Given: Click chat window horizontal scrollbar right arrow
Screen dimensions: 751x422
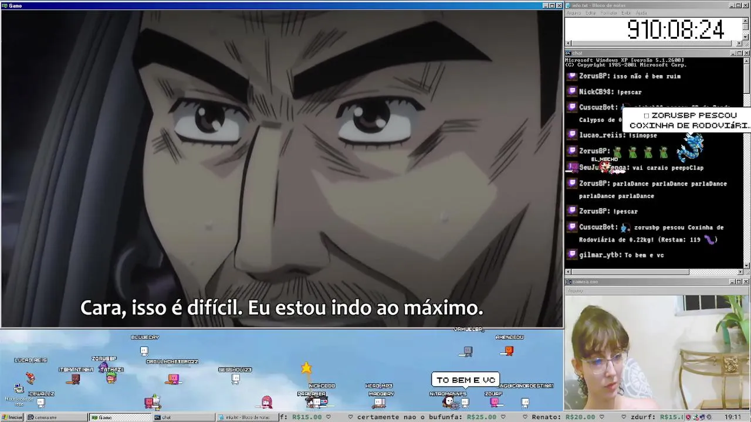Looking at the screenshot, I should [x=739, y=272].
